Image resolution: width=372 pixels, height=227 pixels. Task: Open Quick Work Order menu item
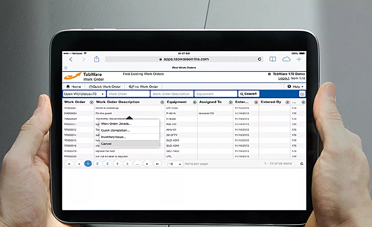105,87
